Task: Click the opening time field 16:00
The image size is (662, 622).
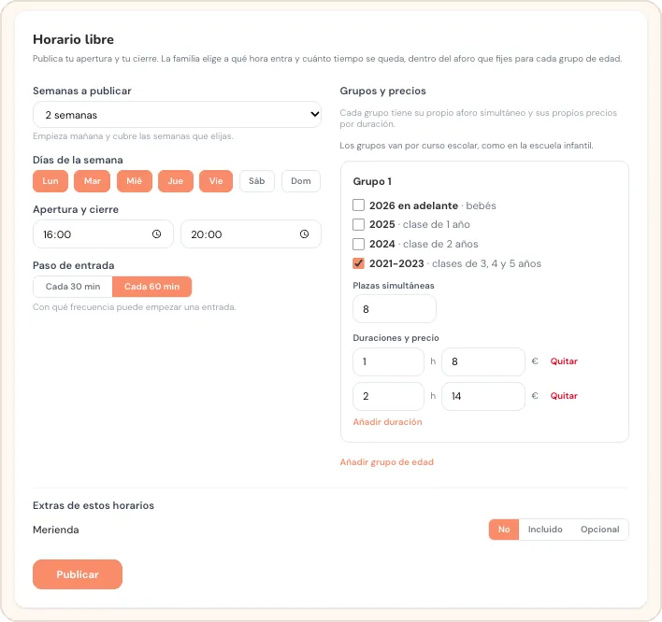Action: click(x=103, y=234)
